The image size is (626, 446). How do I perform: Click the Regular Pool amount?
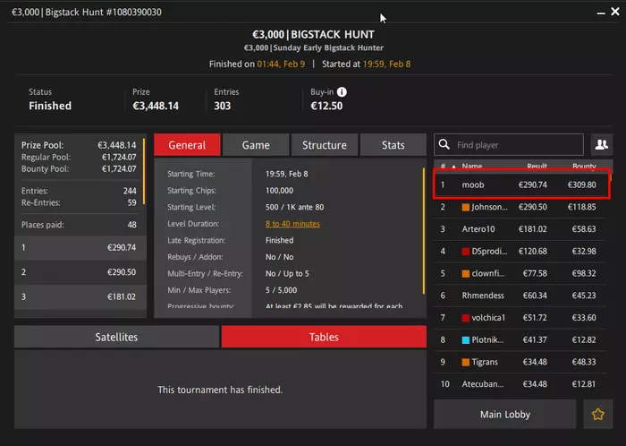click(119, 157)
